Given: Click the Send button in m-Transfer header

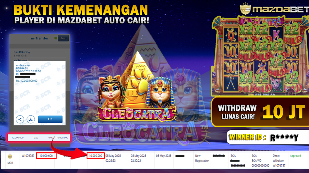Looking at the screenshot, I should tap(63, 38).
